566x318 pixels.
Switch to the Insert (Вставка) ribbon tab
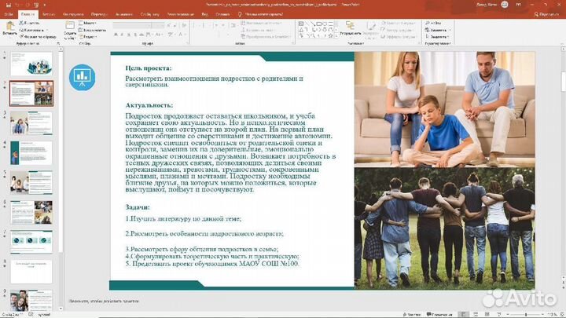49,14
